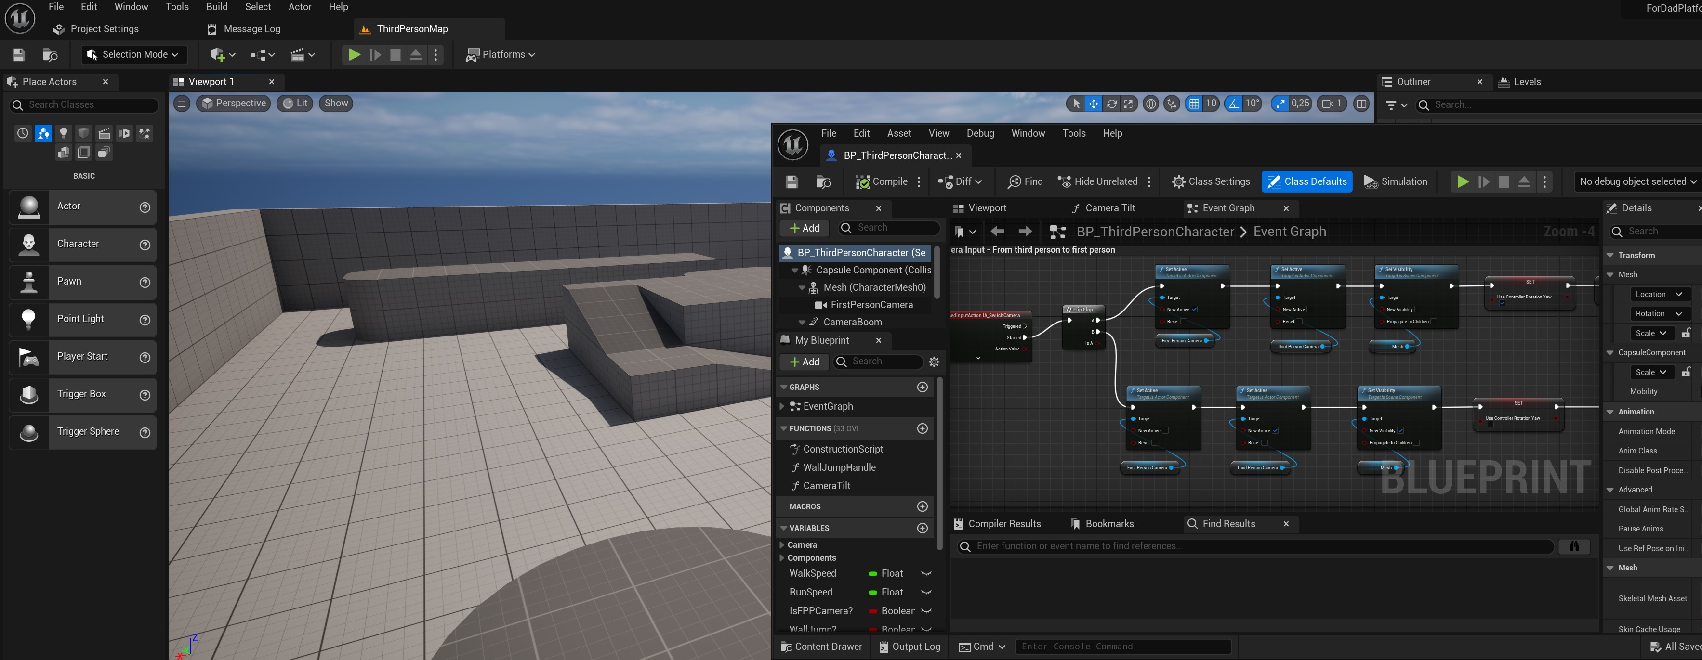The height and width of the screenshot is (660, 1702).
Task: Focus the Enter Console Command field
Action: coord(1123,647)
